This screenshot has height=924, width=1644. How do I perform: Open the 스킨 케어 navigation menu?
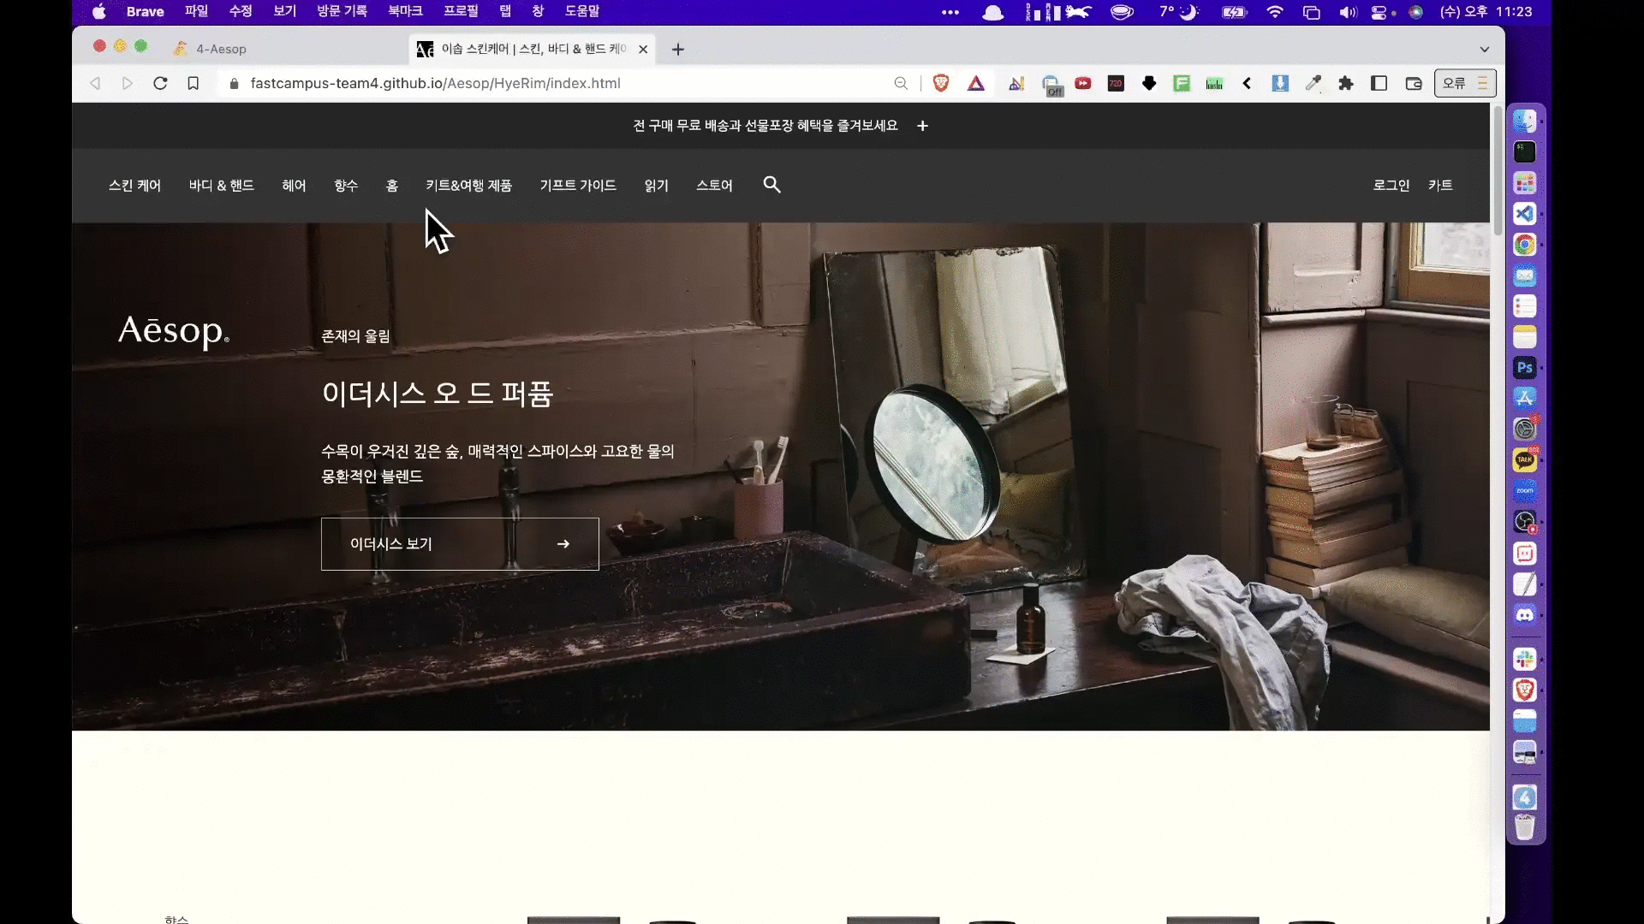[134, 186]
